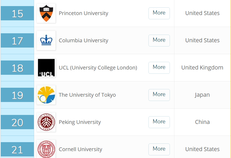Open The University of Tokyo link
Screen dimensions: 231x158
(87, 95)
